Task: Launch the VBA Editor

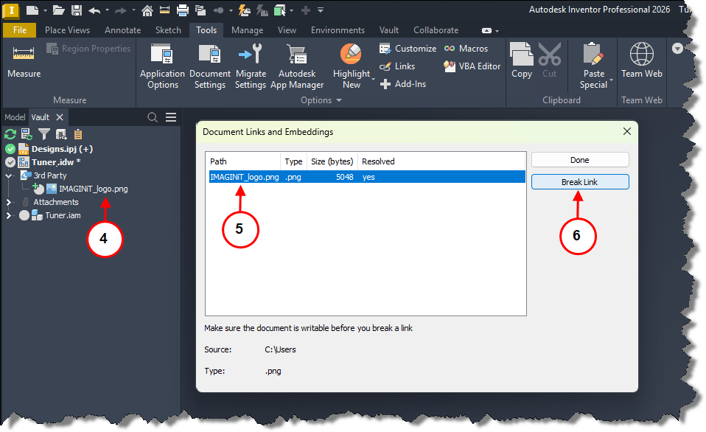Action: 472,66
